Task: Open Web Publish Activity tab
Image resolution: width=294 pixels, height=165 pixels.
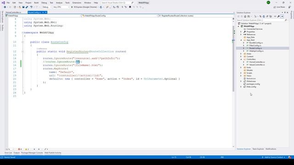Action: (53, 153)
